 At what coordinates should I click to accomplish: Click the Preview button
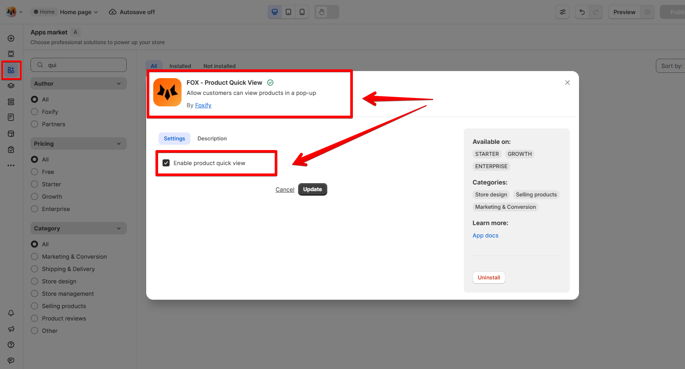pos(624,12)
